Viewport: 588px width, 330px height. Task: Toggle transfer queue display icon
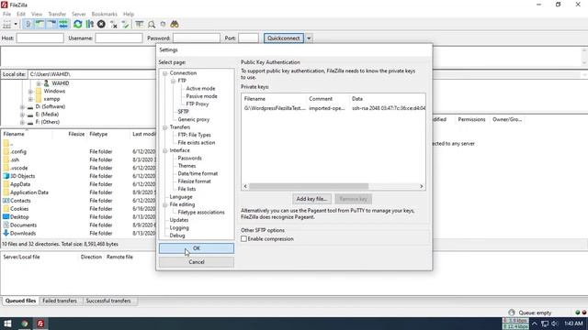[x=63, y=25]
